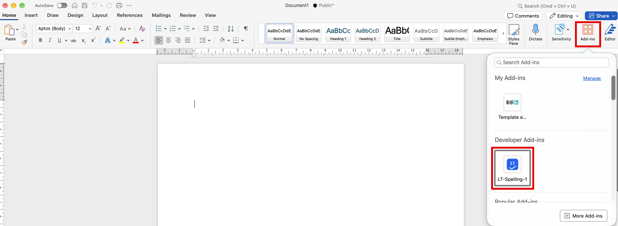Expand the multilevel list options
Screen dimensions: 618x226
[x=193, y=29]
